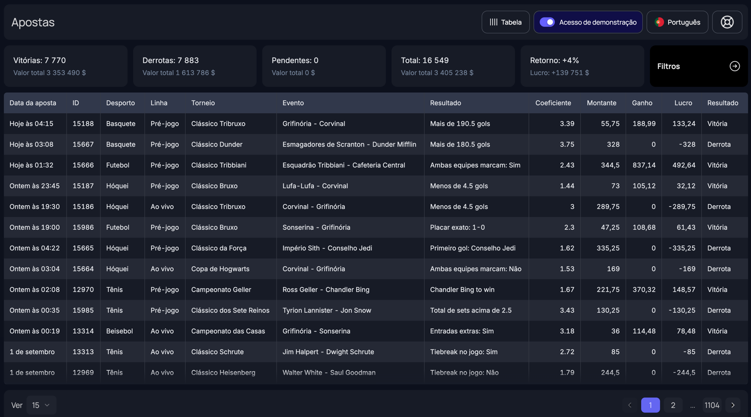Select bet row with ID 15188
Screen dimensions: 751x417
click(83, 124)
